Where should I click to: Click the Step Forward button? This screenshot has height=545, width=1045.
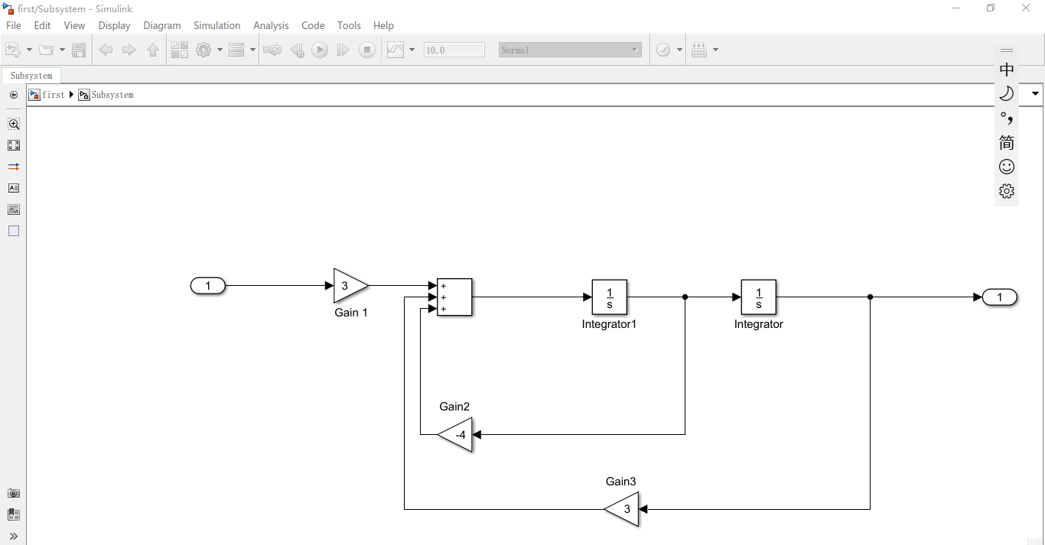343,50
